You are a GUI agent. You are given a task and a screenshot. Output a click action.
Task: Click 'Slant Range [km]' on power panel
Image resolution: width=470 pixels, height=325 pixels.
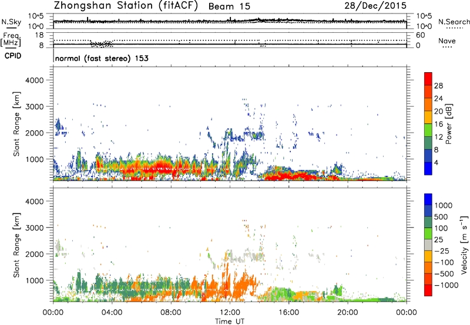16,124
